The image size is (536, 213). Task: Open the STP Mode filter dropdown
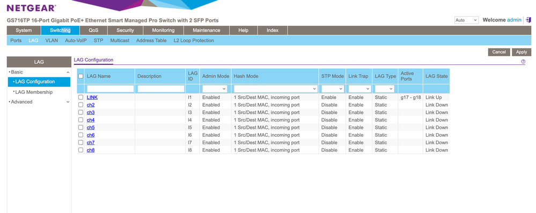coord(332,89)
